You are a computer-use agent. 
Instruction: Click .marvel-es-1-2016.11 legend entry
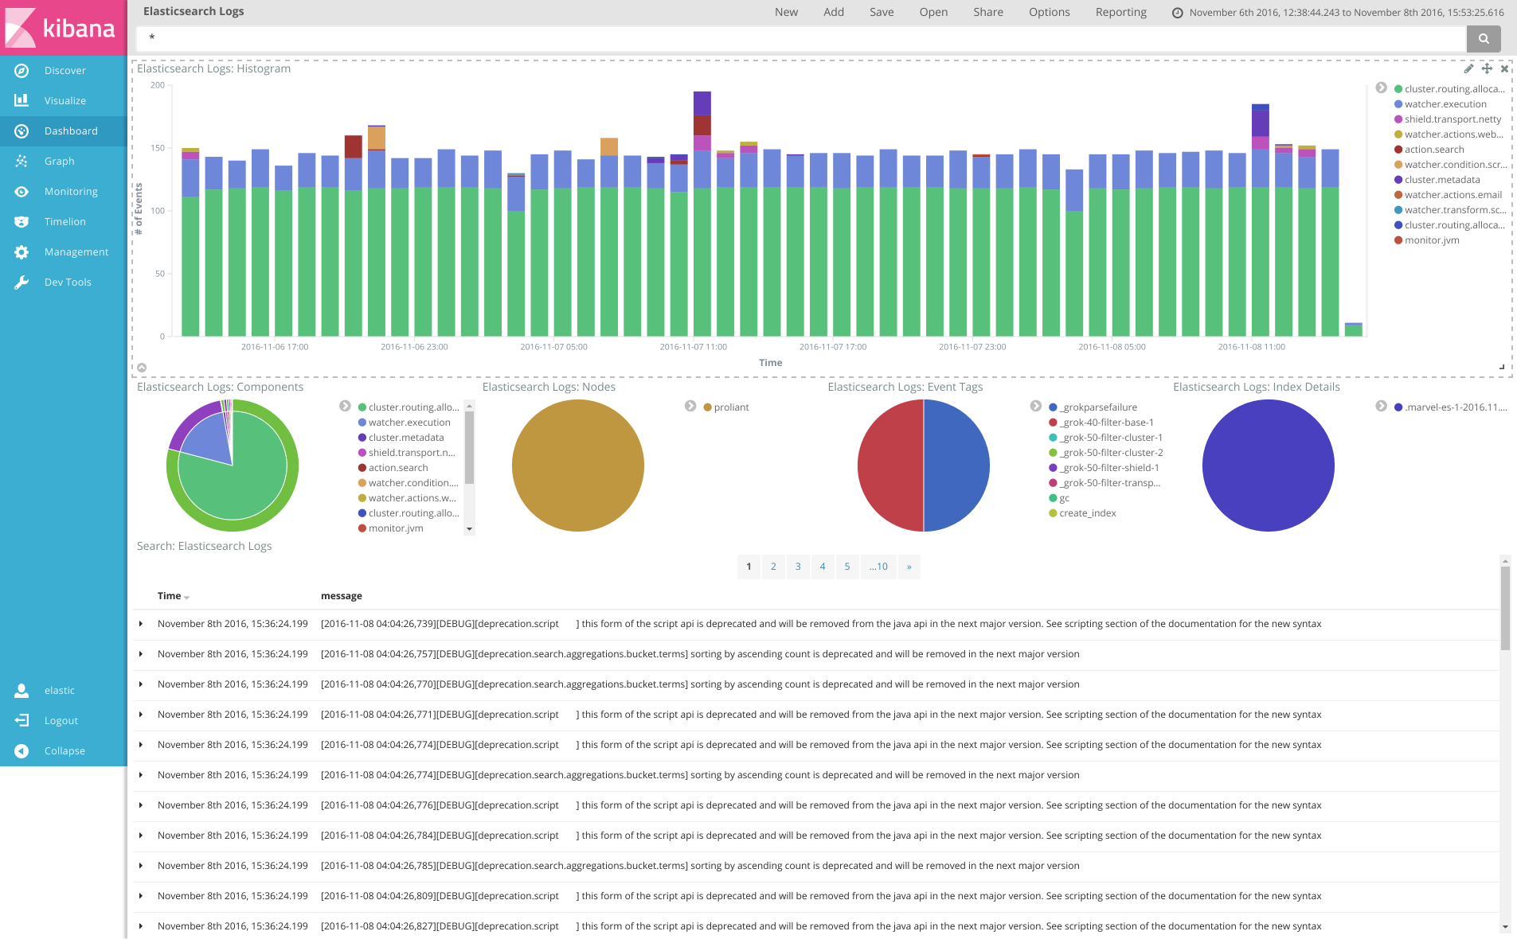(x=1451, y=407)
